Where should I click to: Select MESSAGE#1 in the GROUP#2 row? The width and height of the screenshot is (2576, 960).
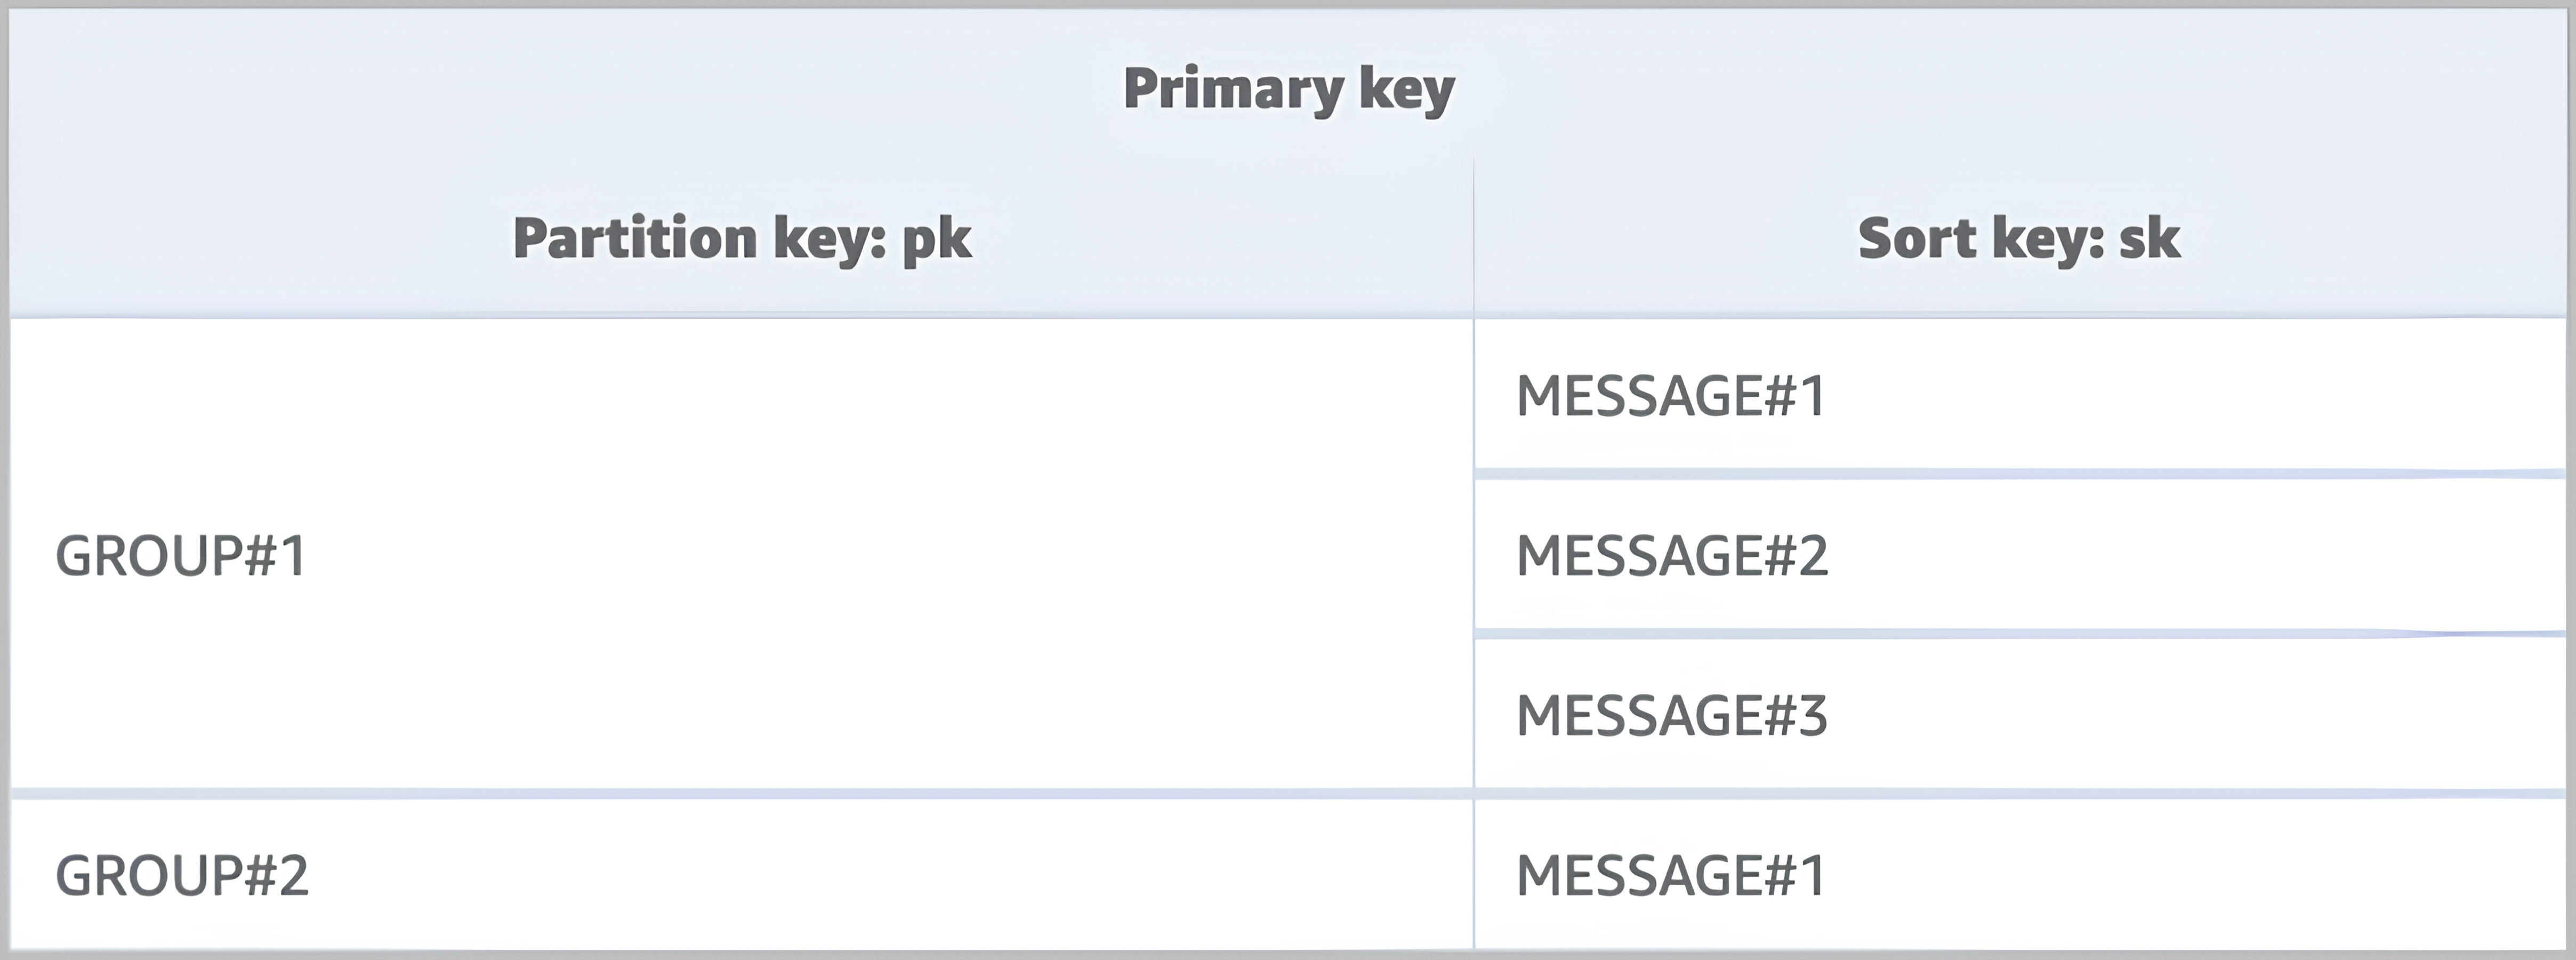click(1670, 875)
